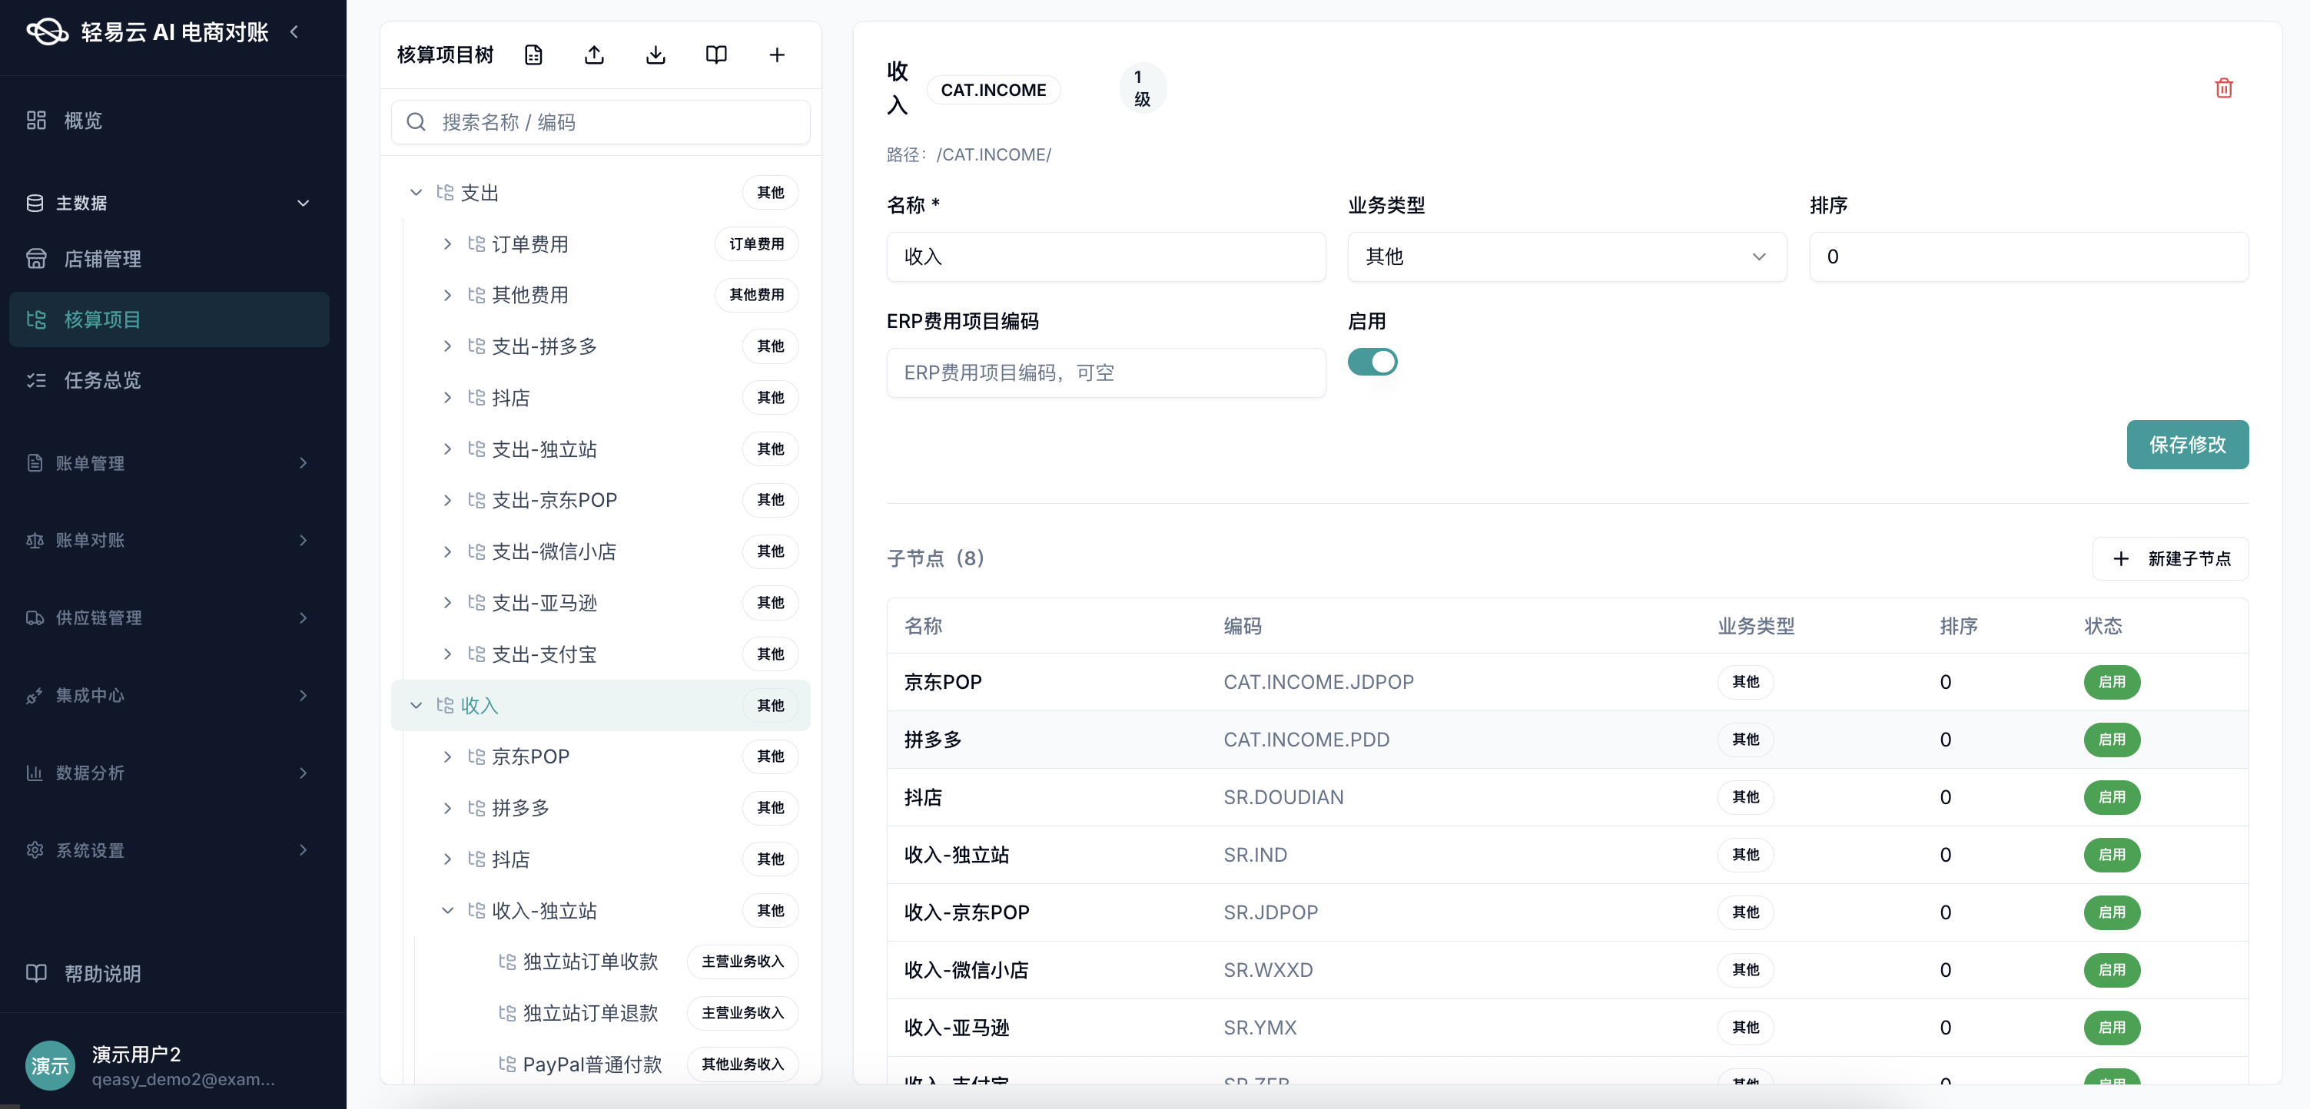Click the 新建子节点 button

pos(2170,558)
